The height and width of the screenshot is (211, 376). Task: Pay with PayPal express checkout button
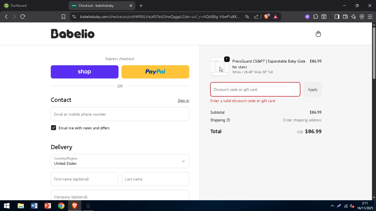click(x=155, y=72)
